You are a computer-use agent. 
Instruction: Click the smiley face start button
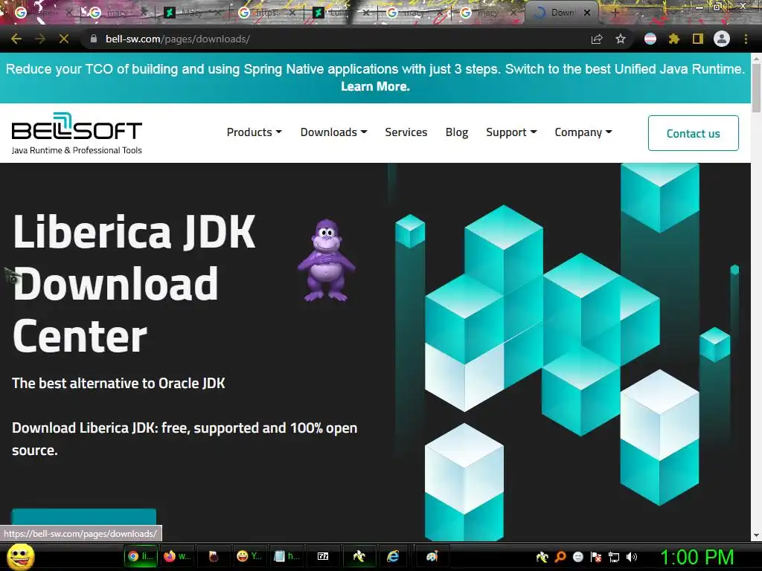click(21, 556)
